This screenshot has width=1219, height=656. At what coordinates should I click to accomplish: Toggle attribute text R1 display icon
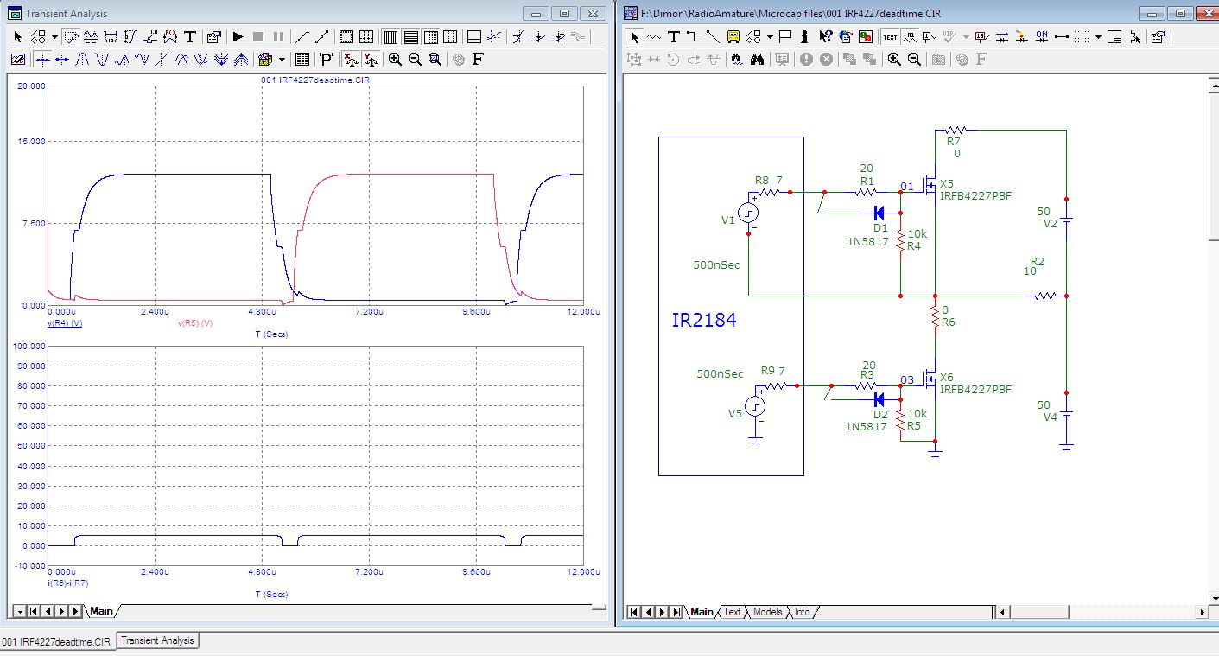910,37
